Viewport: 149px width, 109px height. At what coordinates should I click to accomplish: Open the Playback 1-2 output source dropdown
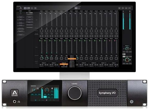(x=44, y=63)
